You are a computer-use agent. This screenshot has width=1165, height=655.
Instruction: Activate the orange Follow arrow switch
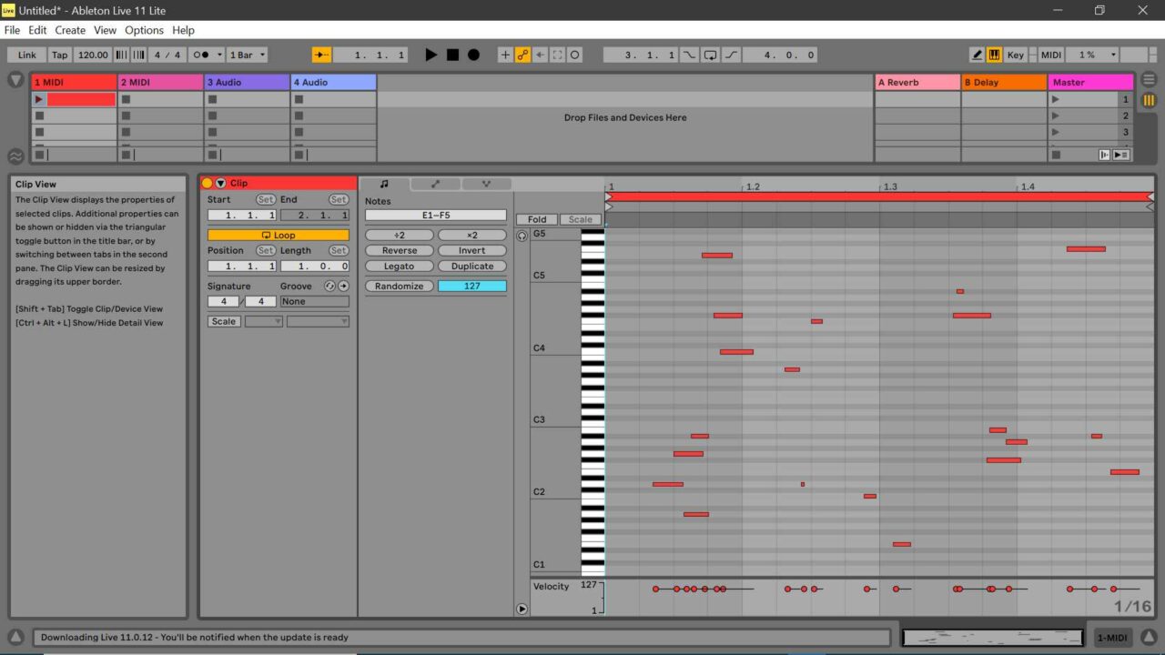tap(322, 54)
